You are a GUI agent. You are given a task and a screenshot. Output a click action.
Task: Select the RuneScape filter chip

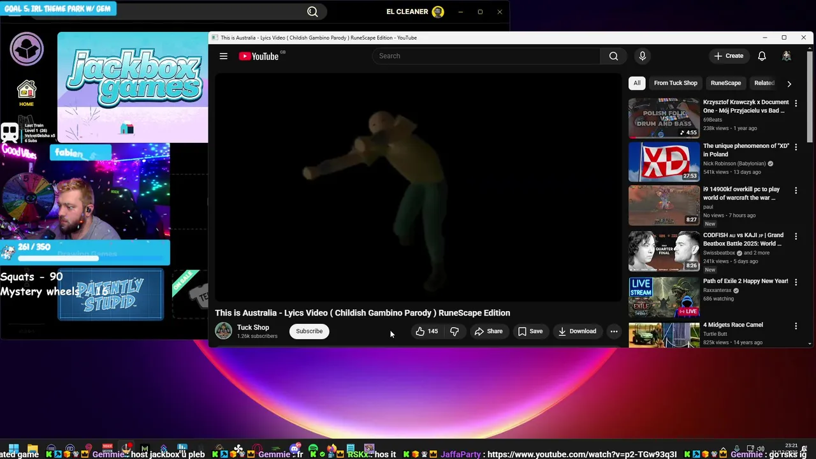click(x=725, y=83)
